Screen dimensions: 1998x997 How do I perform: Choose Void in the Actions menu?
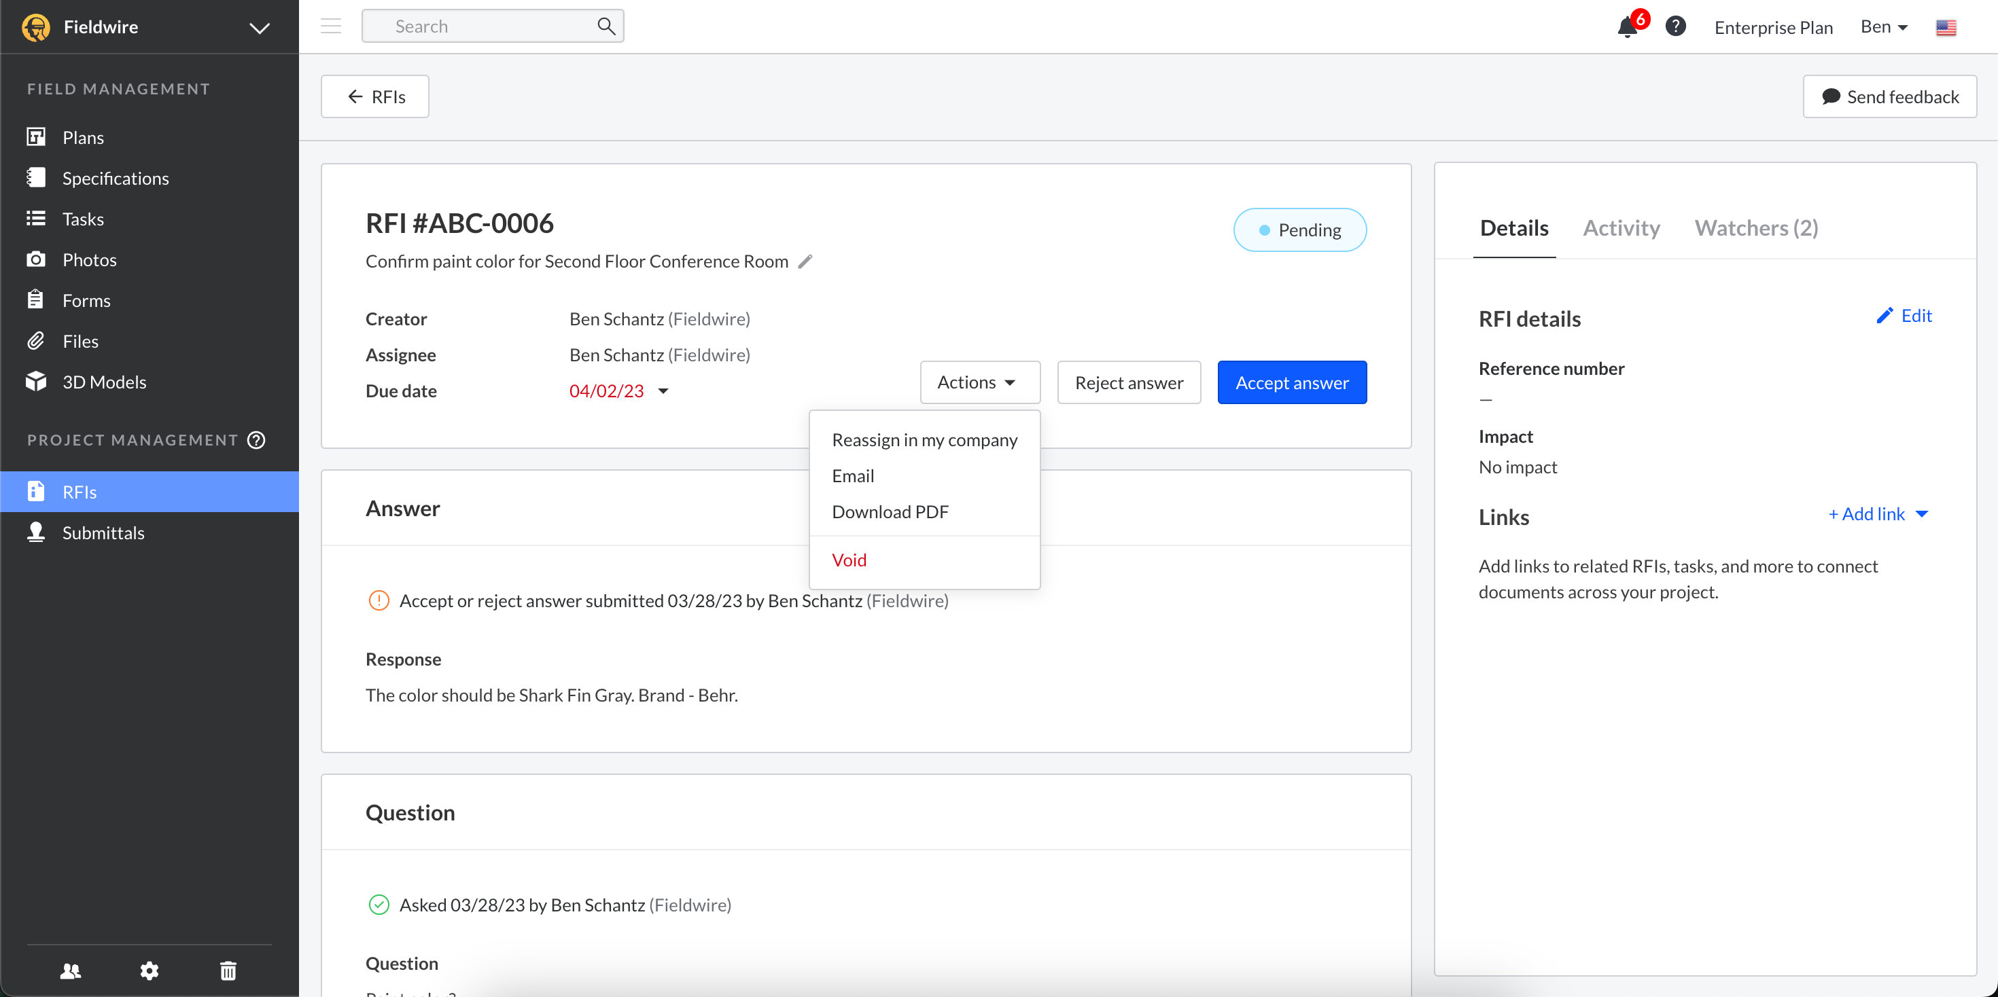pyautogui.click(x=849, y=560)
